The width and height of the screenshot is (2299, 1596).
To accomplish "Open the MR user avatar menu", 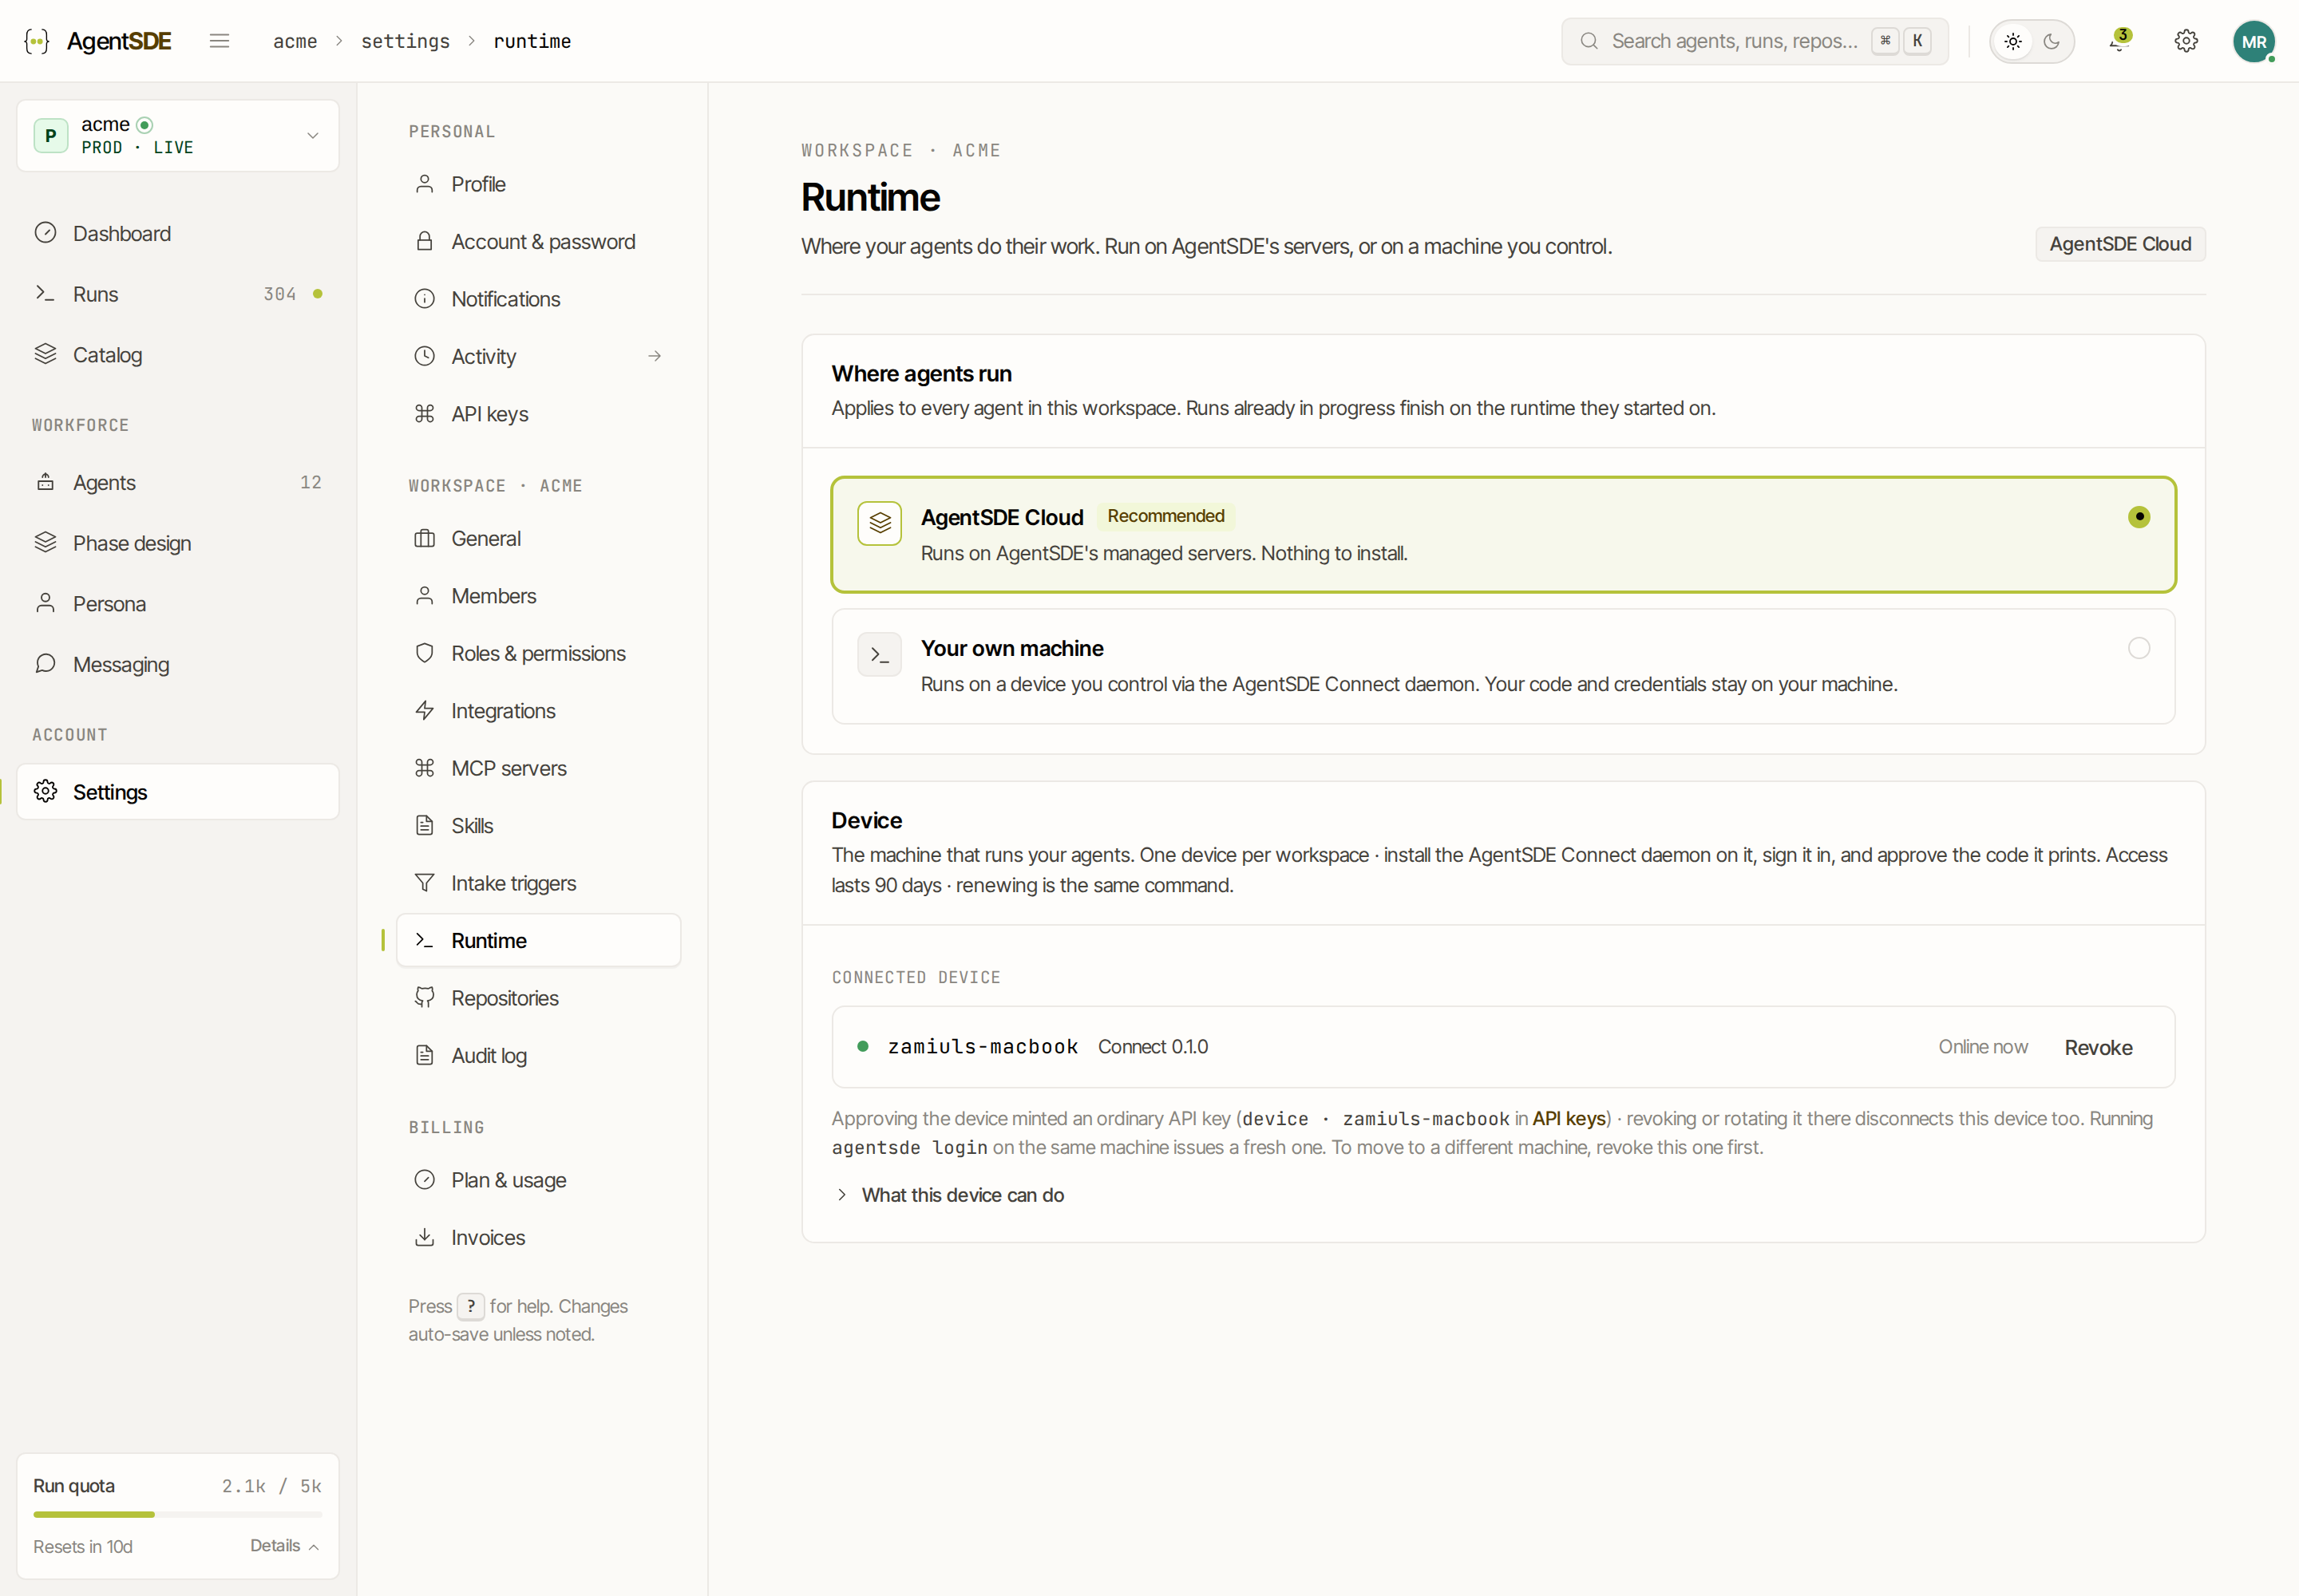I will pos(2253,41).
